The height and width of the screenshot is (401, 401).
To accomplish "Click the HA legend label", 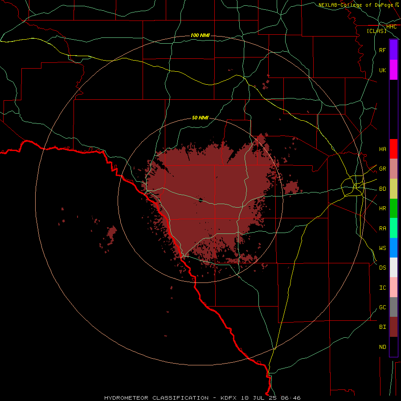I will point(382,149).
